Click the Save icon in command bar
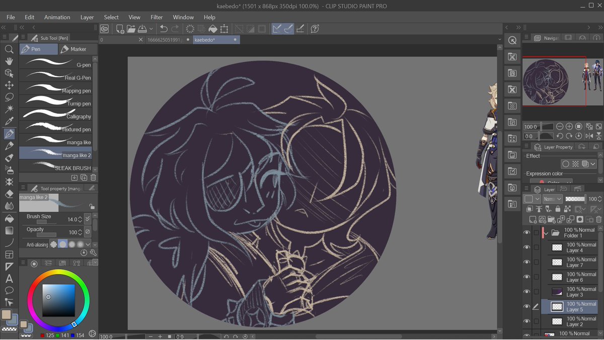604x340 pixels. pyautogui.click(x=142, y=29)
